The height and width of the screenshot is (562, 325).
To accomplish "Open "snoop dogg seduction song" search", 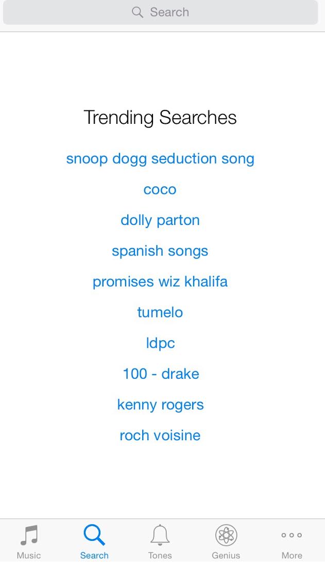I will pos(160,159).
